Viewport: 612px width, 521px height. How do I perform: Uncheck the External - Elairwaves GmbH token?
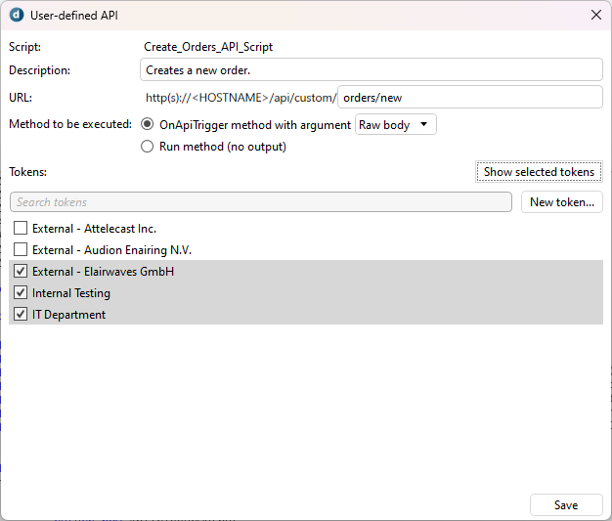pos(21,271)
